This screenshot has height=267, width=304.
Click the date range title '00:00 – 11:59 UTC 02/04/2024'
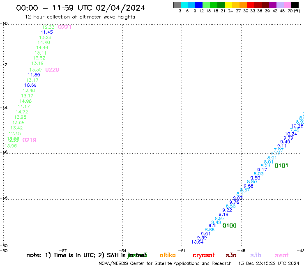pyautogui.click(x=81, y=8)
